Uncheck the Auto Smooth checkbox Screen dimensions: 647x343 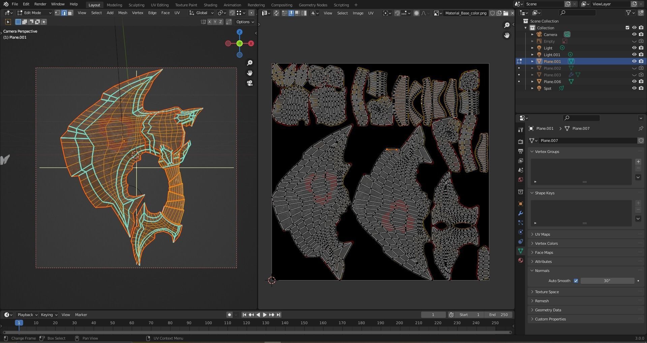(x=576, y=281)
